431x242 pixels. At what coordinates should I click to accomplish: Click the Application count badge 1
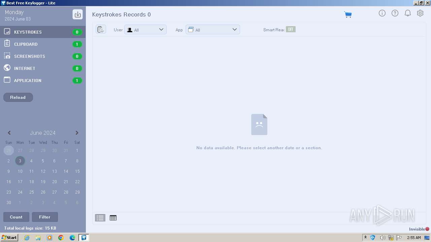click(x=77, y=80)
